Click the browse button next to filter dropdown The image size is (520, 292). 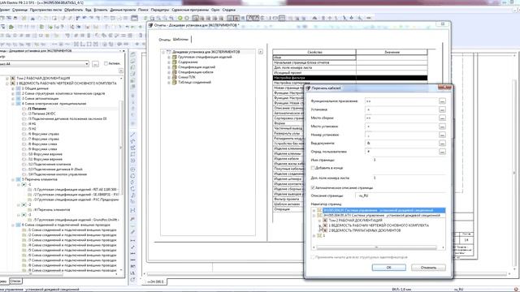click(x=95, y=63)
